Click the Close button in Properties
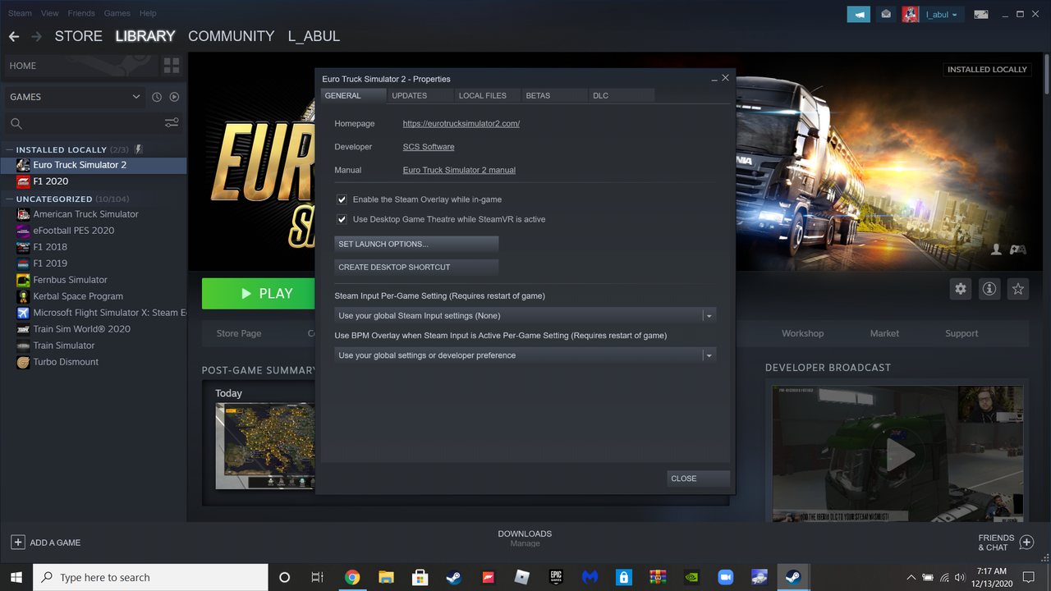Screen dimensions: 1051x591 pos(698,479)
